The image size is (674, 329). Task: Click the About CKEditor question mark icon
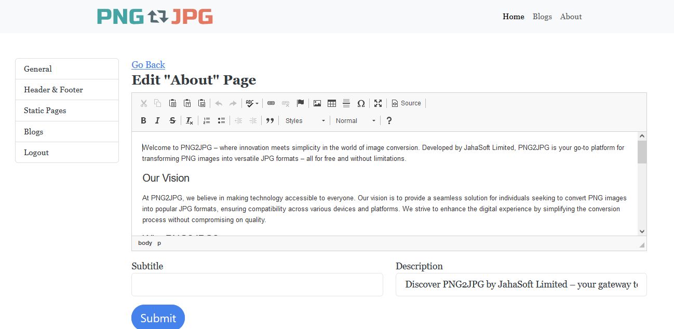click(389, 121)
